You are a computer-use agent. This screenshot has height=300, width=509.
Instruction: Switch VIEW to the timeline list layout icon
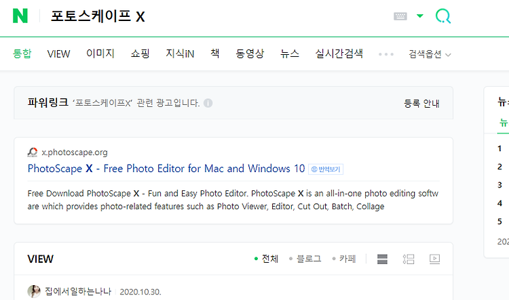pos(409,259)
